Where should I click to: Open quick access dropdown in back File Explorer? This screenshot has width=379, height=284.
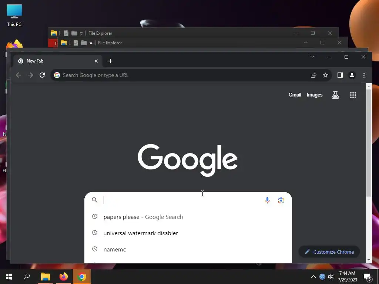pos(81,33)
